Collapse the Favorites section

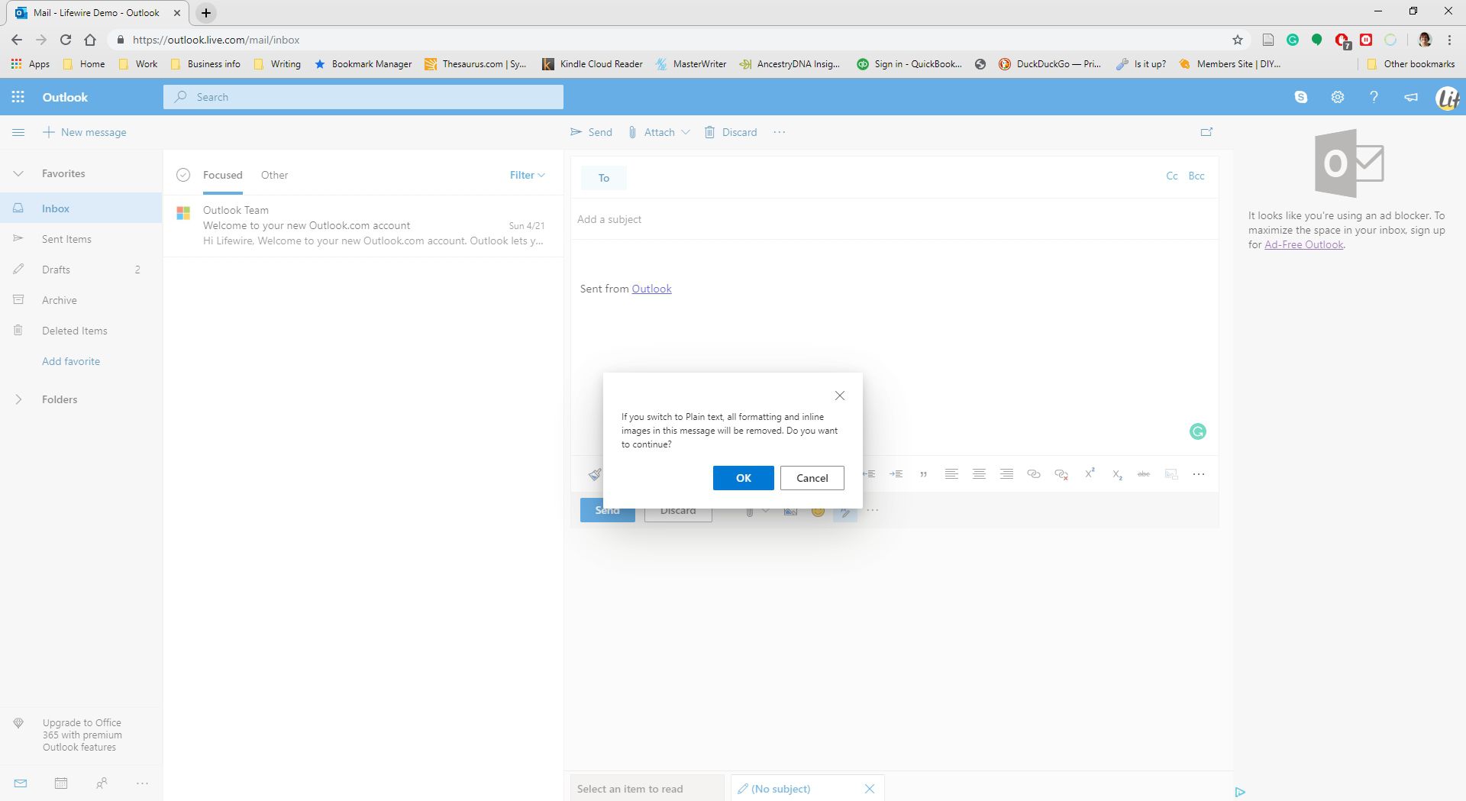click(18, 173)
